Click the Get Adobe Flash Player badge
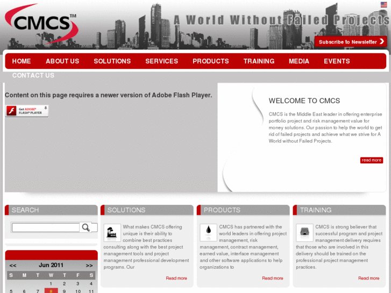This screenshot has height=293, width=391. point(27,111)
